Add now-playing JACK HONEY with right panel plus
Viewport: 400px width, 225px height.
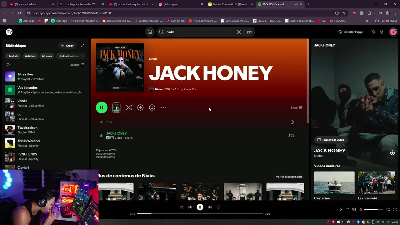coord(392,153)
